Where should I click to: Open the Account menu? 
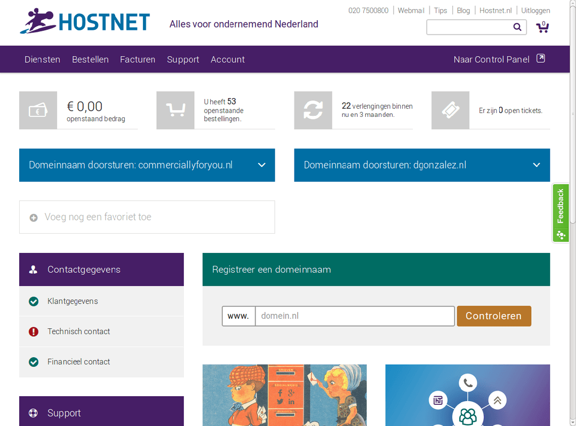click(228, 59)
